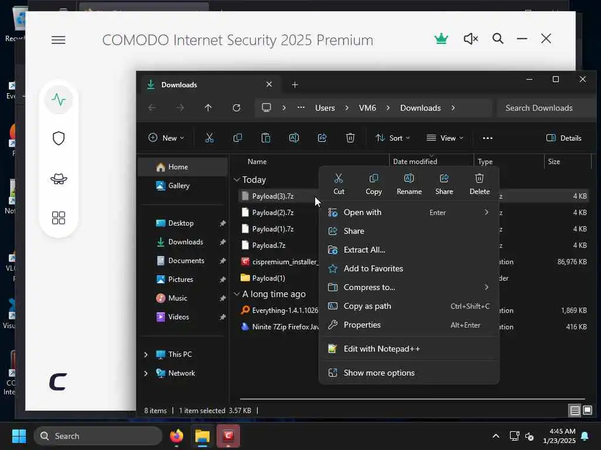Image resolution: width=601 pixels, height=450 pixels.
Task: Click VM6 in the breadcrumb
Action: click(x=367, y=108)
